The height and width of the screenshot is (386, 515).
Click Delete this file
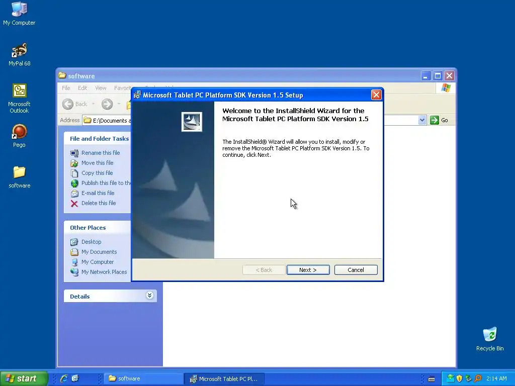tap(99, 203)
